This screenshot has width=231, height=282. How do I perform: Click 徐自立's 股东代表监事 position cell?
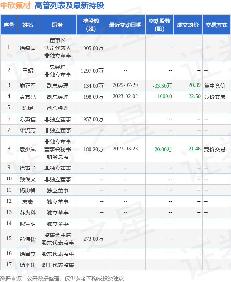coord(58,254)
